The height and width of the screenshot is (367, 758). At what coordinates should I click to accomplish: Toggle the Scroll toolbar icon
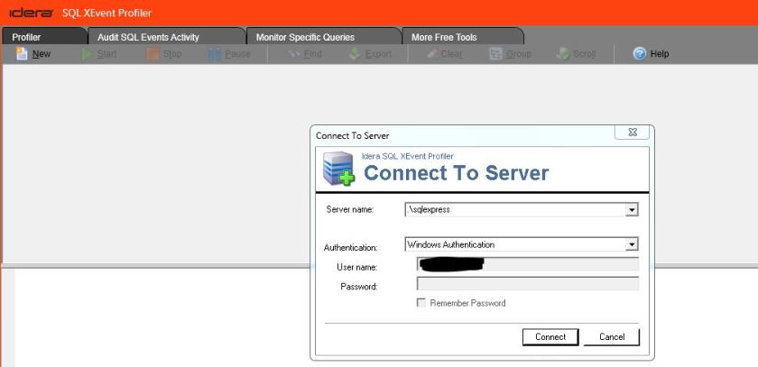[x=563, y=54]
